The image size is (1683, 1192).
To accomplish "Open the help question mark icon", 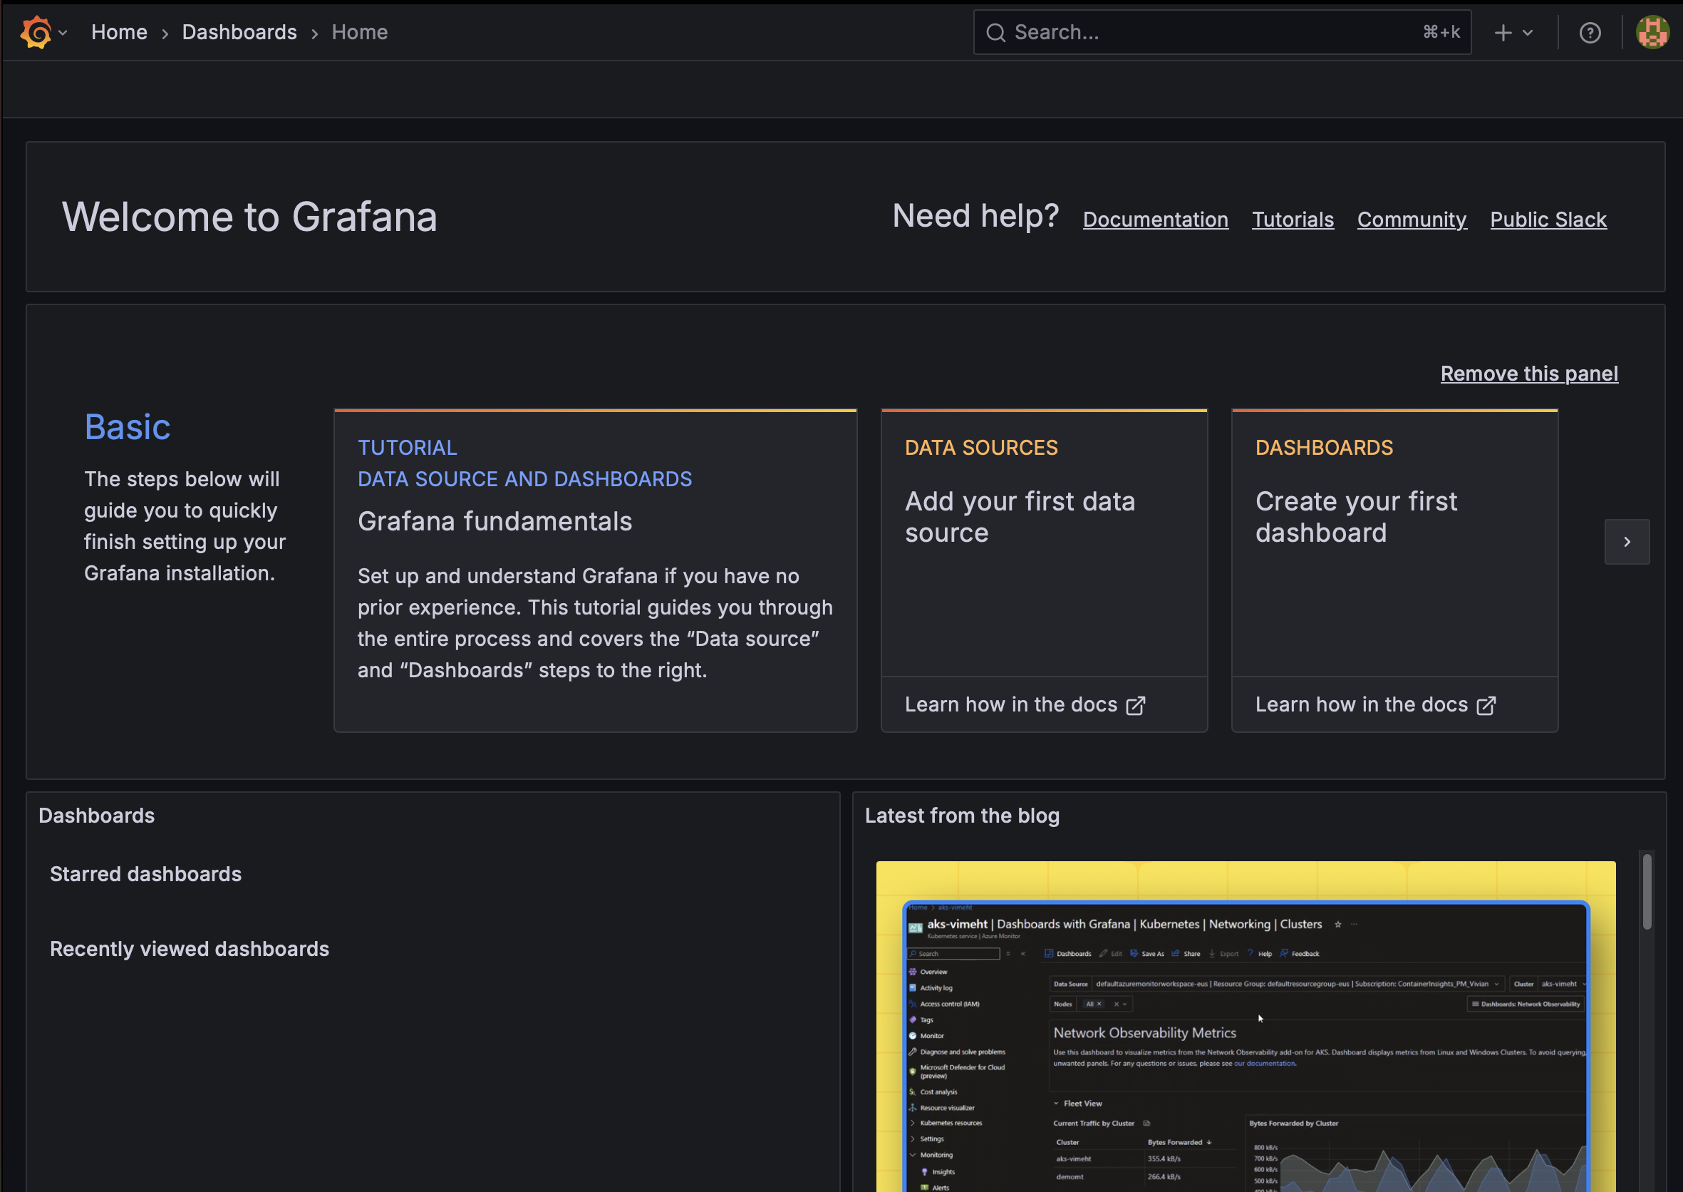I will (x=1589, y=32).
